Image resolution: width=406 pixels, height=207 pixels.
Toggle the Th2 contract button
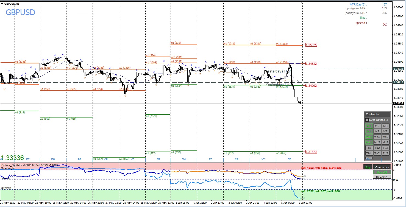(x=377, y=153)
